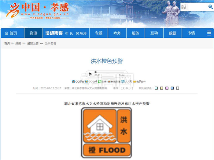This screenshot has width=214, height=160.
Task: Share by 电子邮件 envelope icon
Action: pos(135,82)
